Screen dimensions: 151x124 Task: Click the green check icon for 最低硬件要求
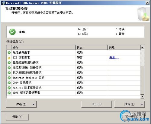9,53
